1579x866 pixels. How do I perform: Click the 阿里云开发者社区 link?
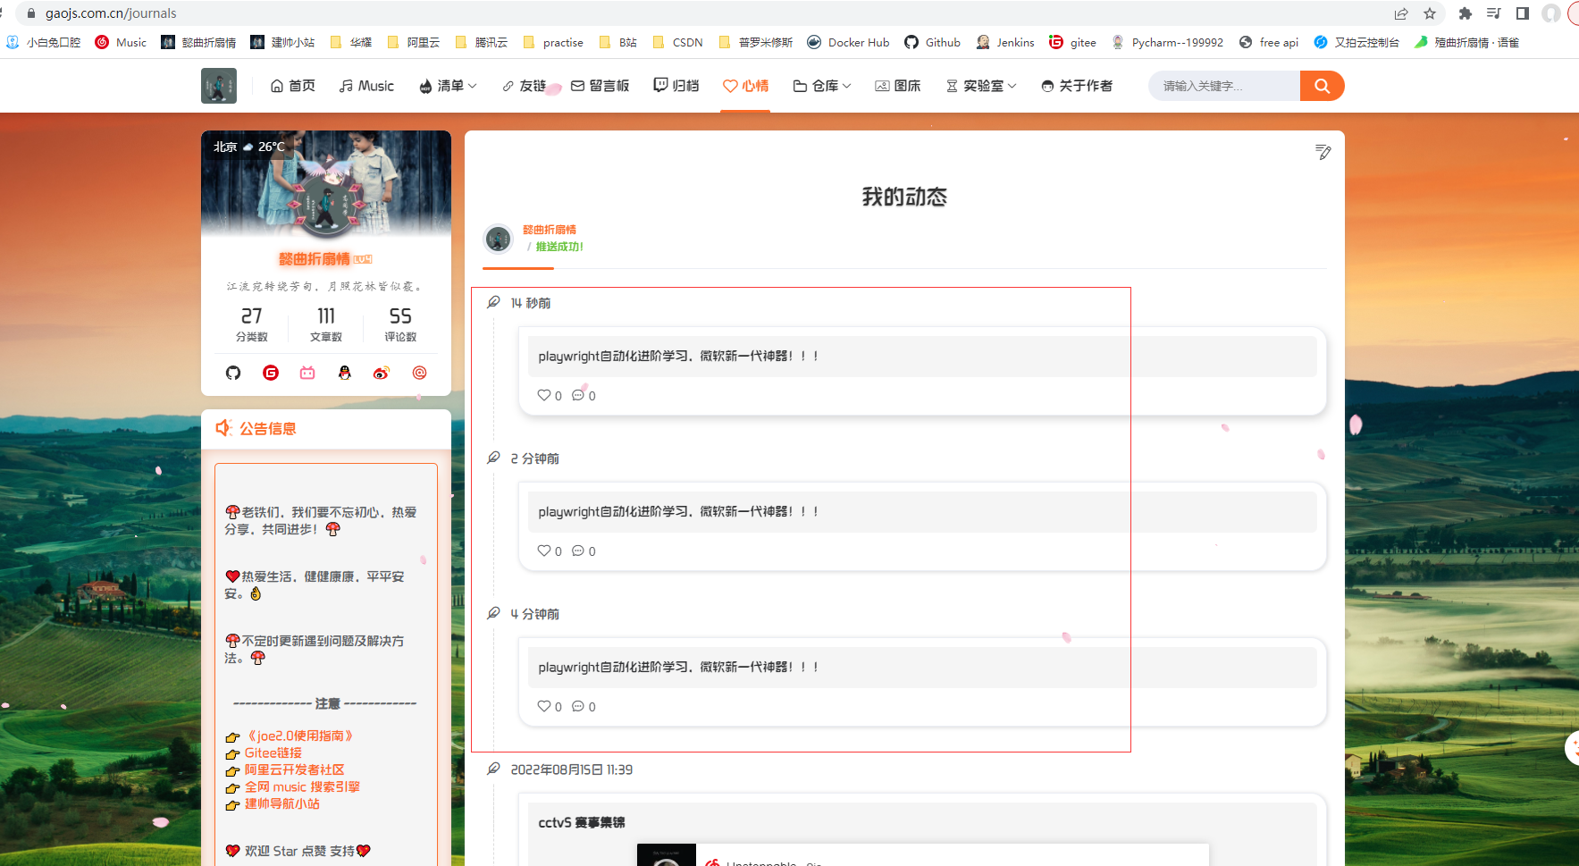coord(294,769)
